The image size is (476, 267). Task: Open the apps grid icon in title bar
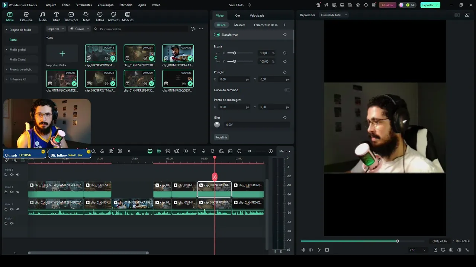click(374, 5)
